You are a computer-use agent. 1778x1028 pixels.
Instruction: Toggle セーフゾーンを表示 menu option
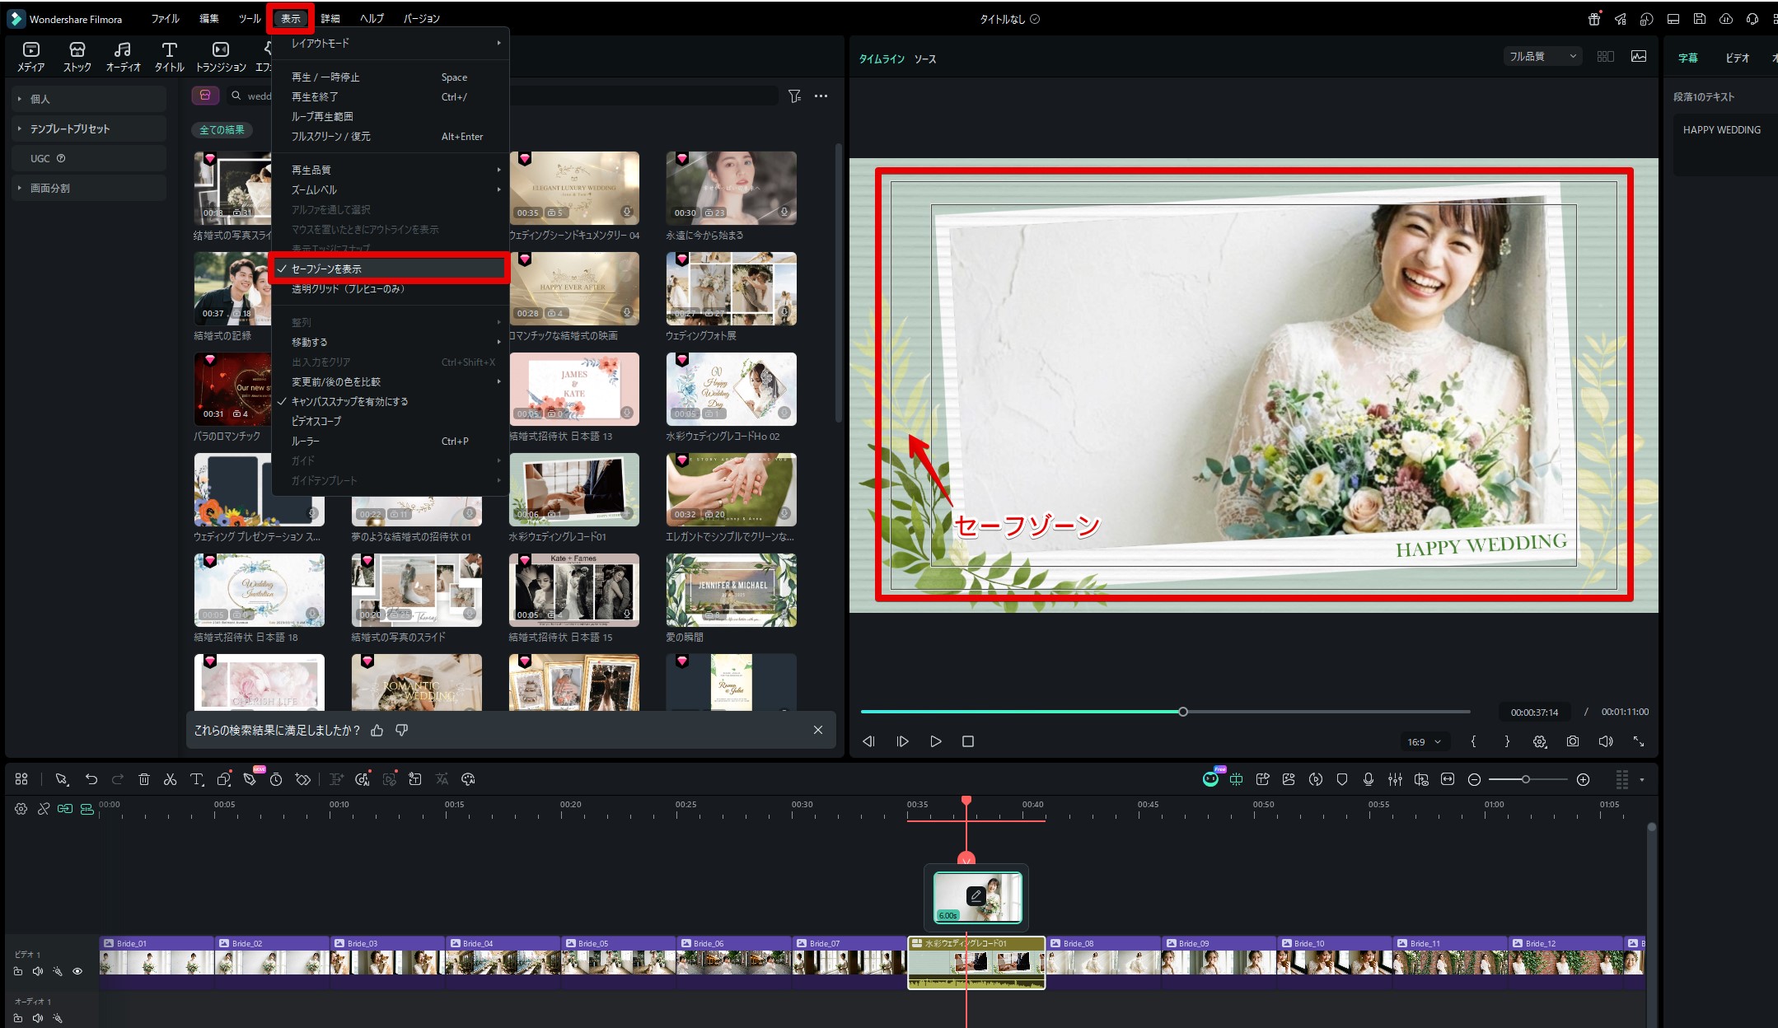click(389, 269)
